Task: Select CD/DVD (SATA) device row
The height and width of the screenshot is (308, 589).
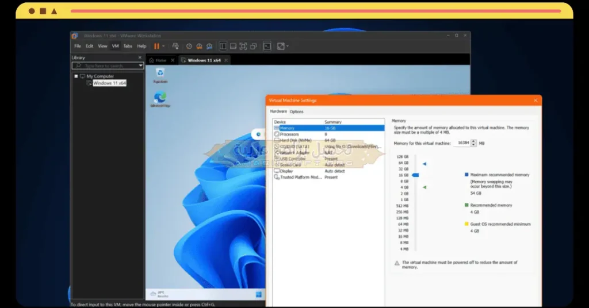Action: tap(329, 147)
